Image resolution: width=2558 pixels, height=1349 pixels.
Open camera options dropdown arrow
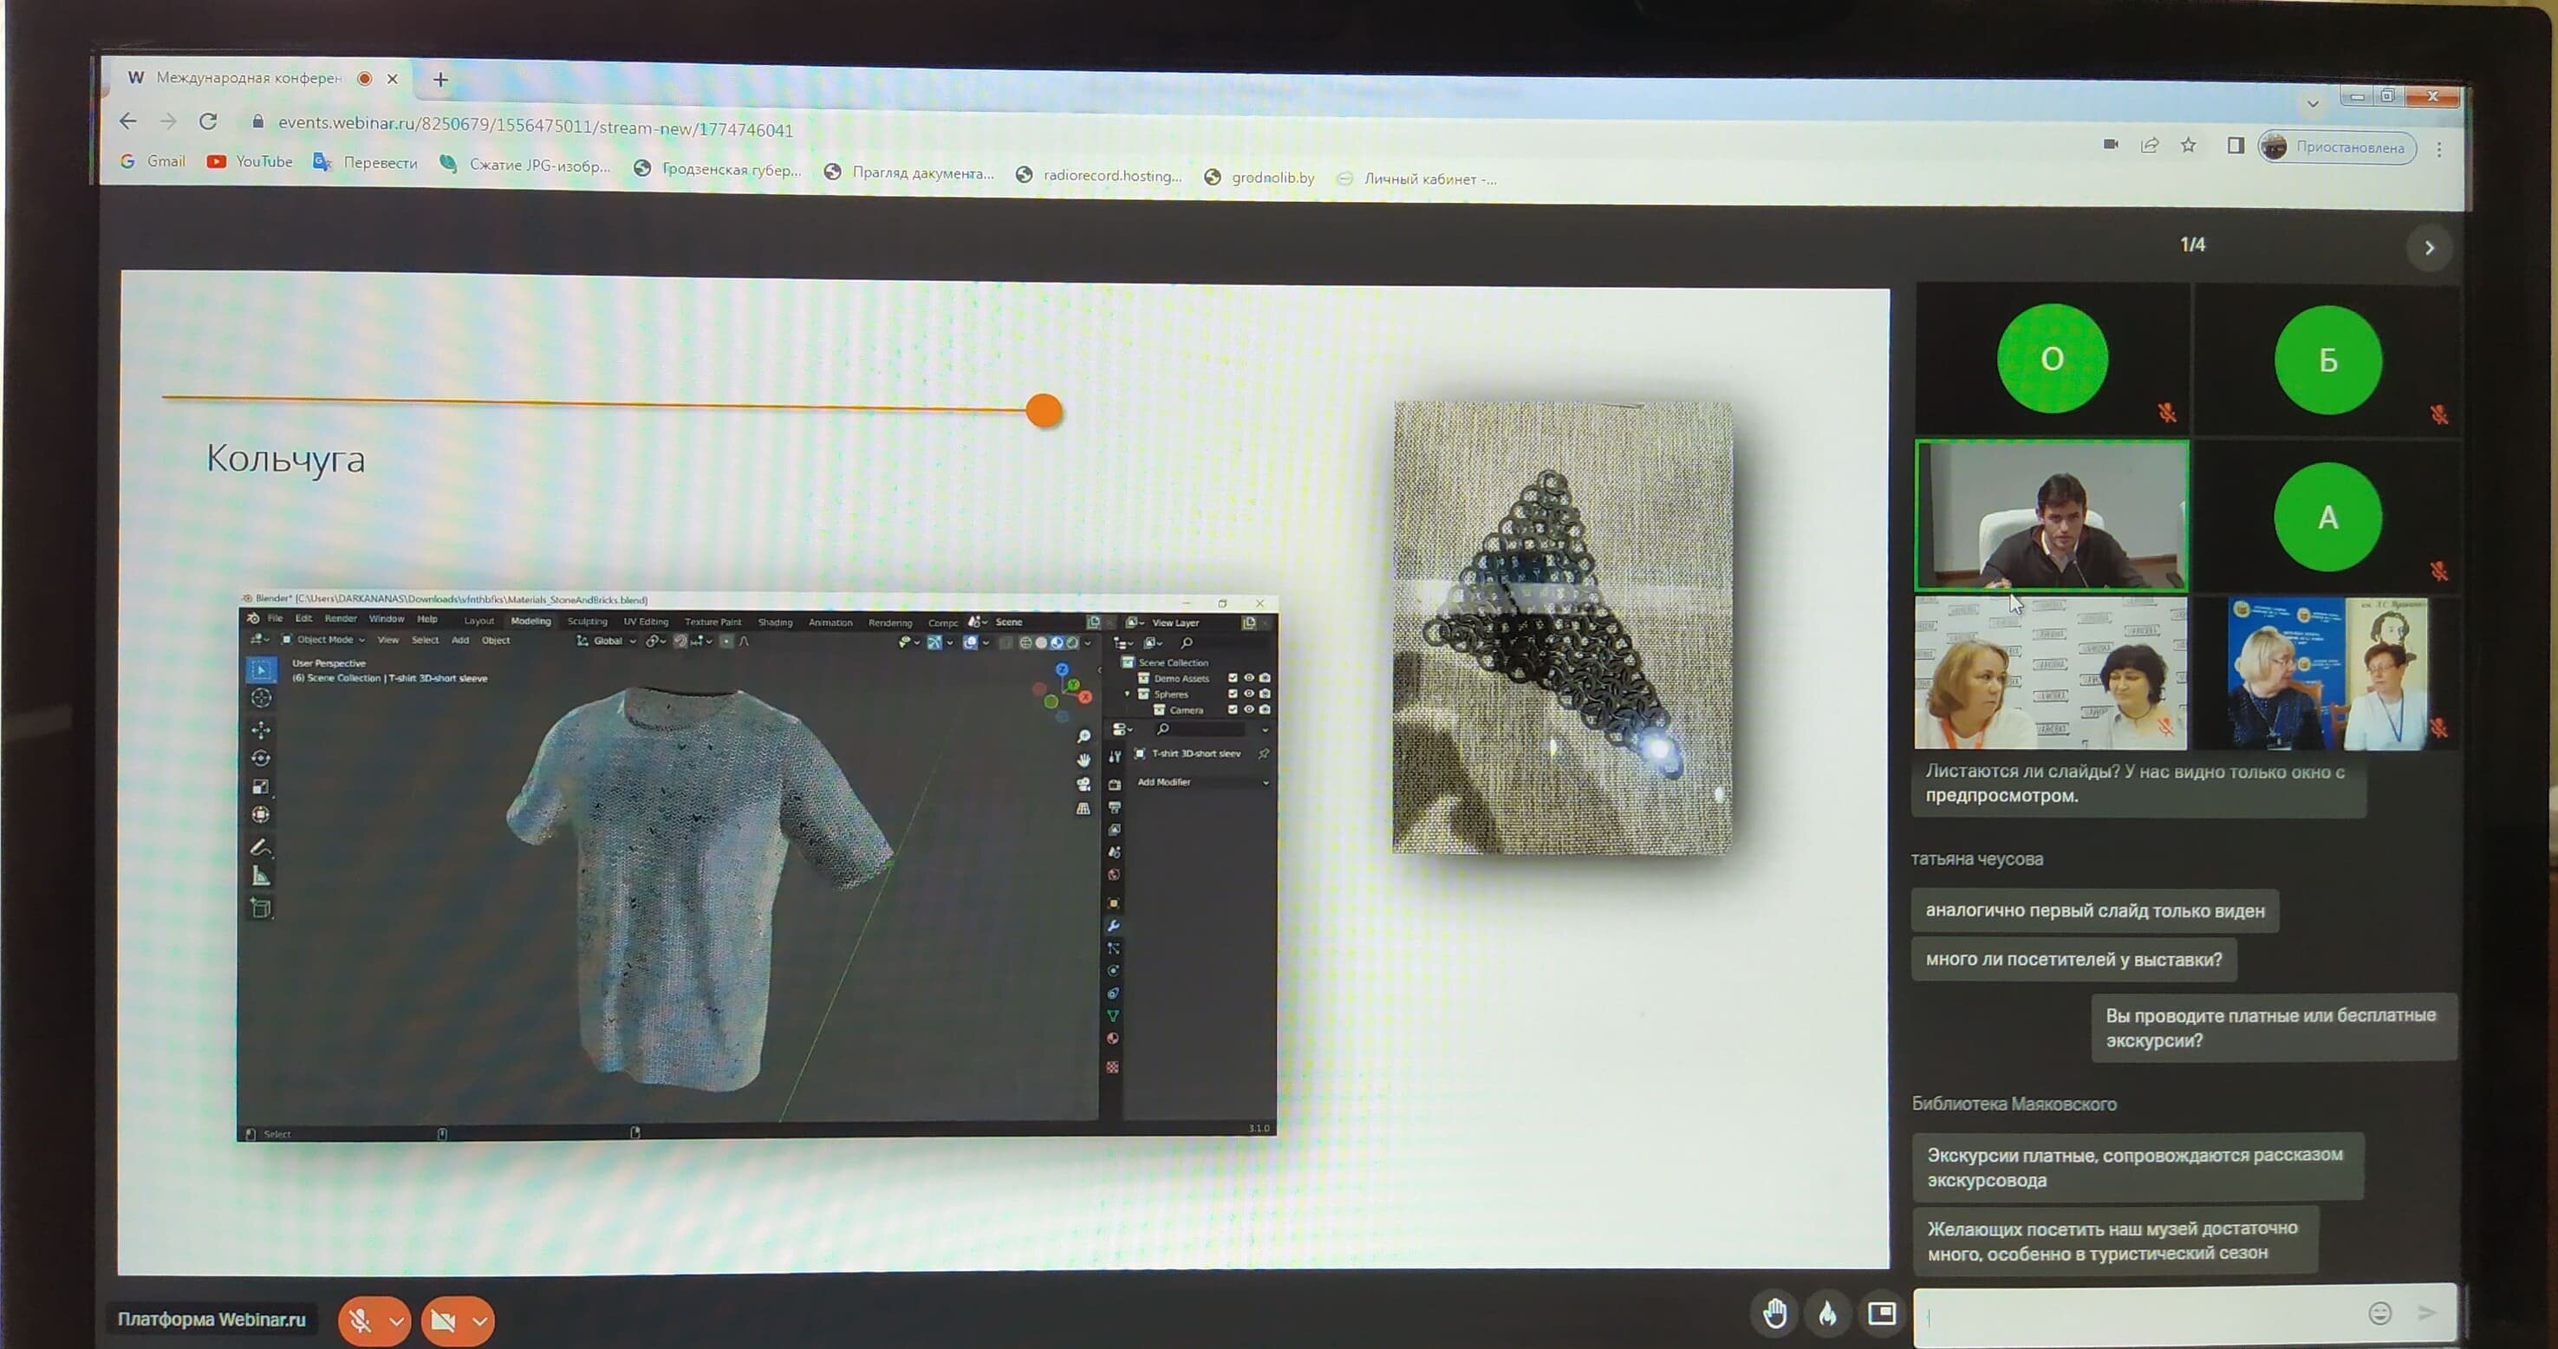coord(479,1320)
